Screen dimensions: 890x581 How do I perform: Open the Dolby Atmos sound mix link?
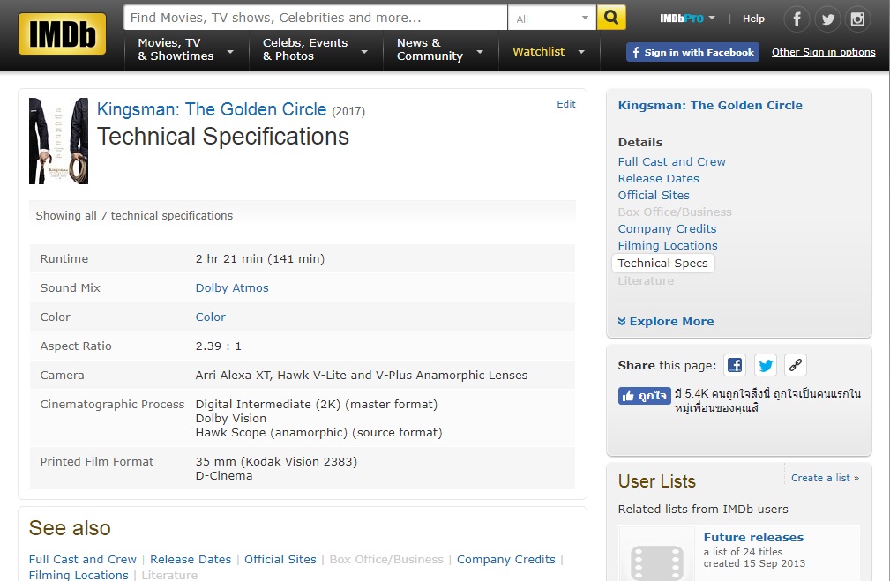(232, 287)
